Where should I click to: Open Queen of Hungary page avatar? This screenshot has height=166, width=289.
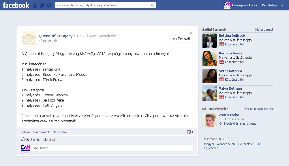(x=29, y=38)
